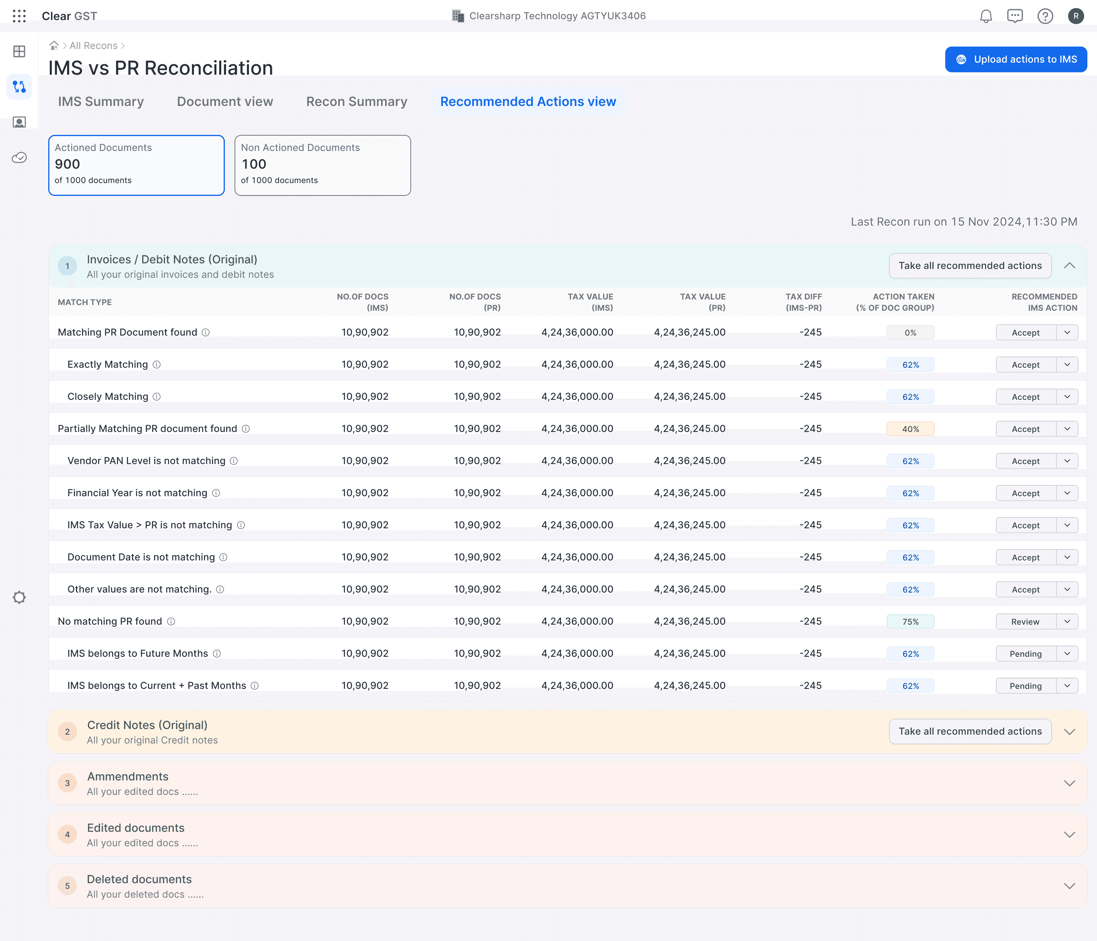Click the 75% action taken badge

tap(911, 621)
